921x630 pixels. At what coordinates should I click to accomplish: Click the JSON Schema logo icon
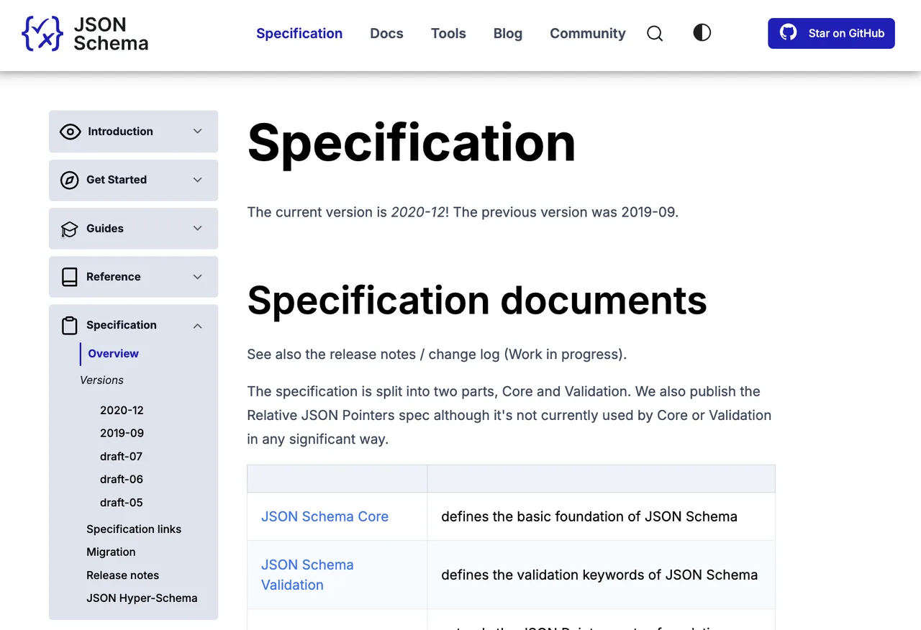click(42, 33)
